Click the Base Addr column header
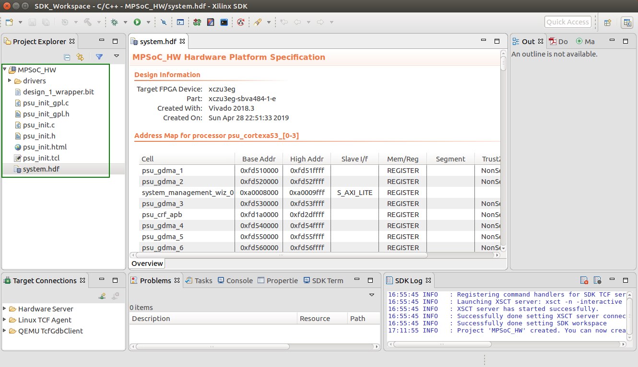The height and width of the screenshot is (367, 638). [260, 159]
